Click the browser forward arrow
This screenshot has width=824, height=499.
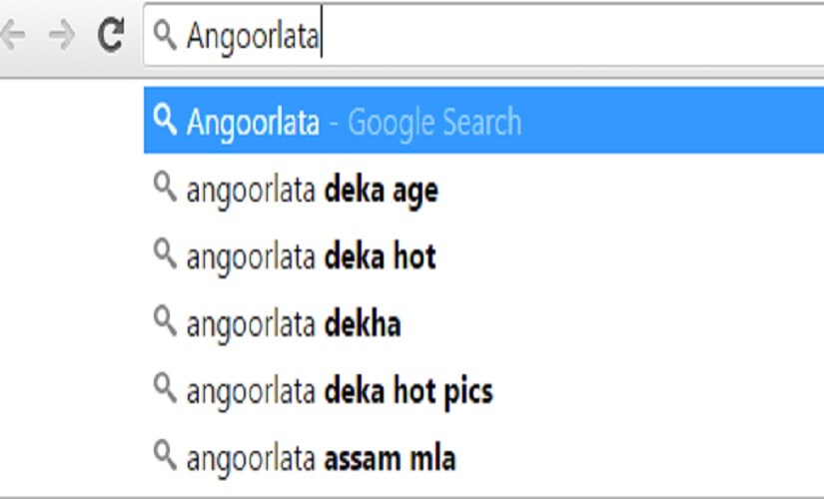tap(62, 35)
